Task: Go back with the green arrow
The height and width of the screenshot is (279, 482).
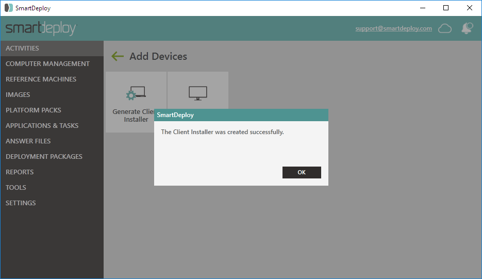Action: click(x=118, y=56)
